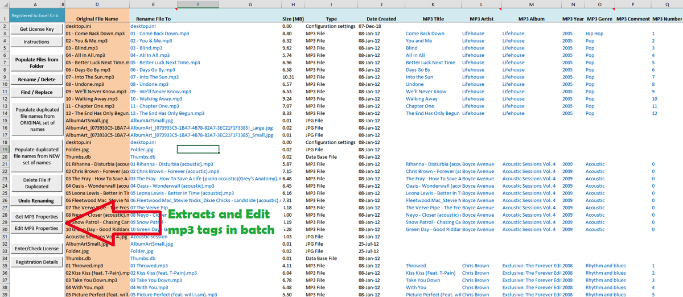Click the Rename / Delete button
This screenshot has height=297, width=683.
(36, 80)
